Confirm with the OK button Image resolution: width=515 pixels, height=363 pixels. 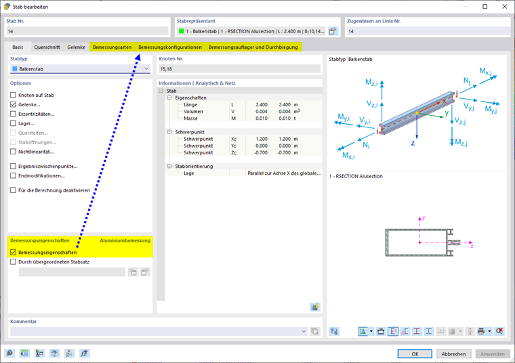click(415, 354)
